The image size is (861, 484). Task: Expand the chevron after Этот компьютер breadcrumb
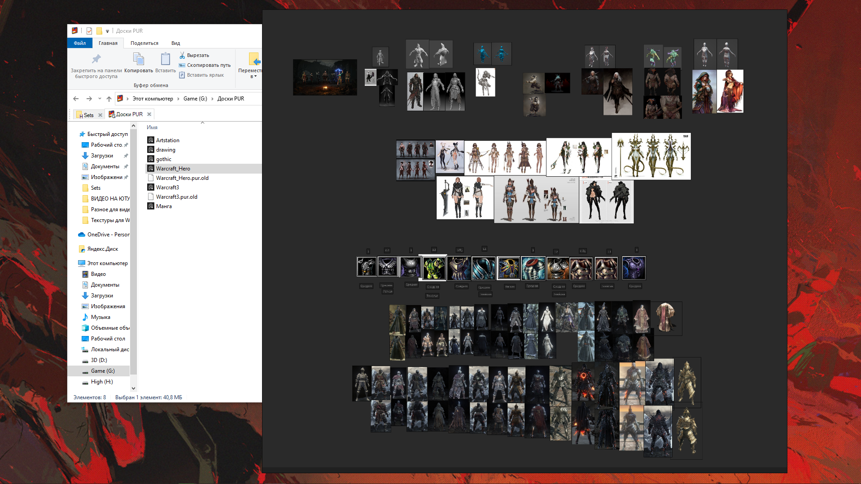click(x=178, y=99)
